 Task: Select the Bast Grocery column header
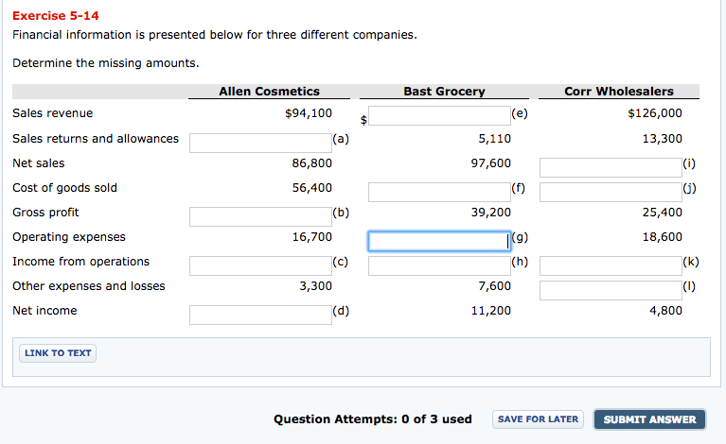pyautogui.click(x=444, y=91)
